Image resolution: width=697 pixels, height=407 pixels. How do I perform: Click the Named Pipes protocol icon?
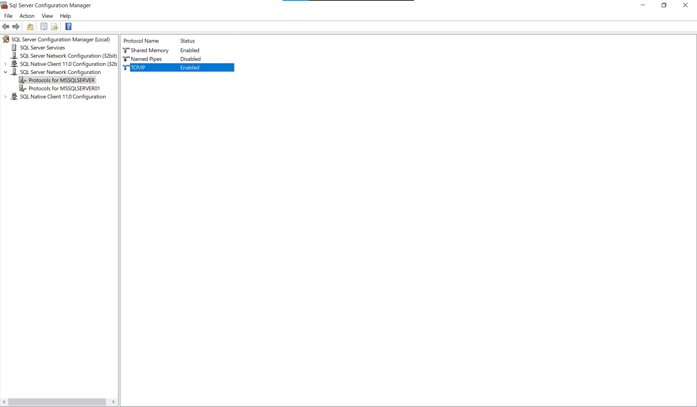tap(126, 59)
